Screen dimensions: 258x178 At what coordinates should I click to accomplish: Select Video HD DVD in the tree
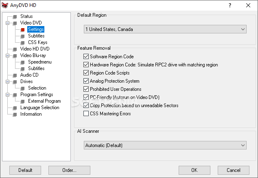35,49
